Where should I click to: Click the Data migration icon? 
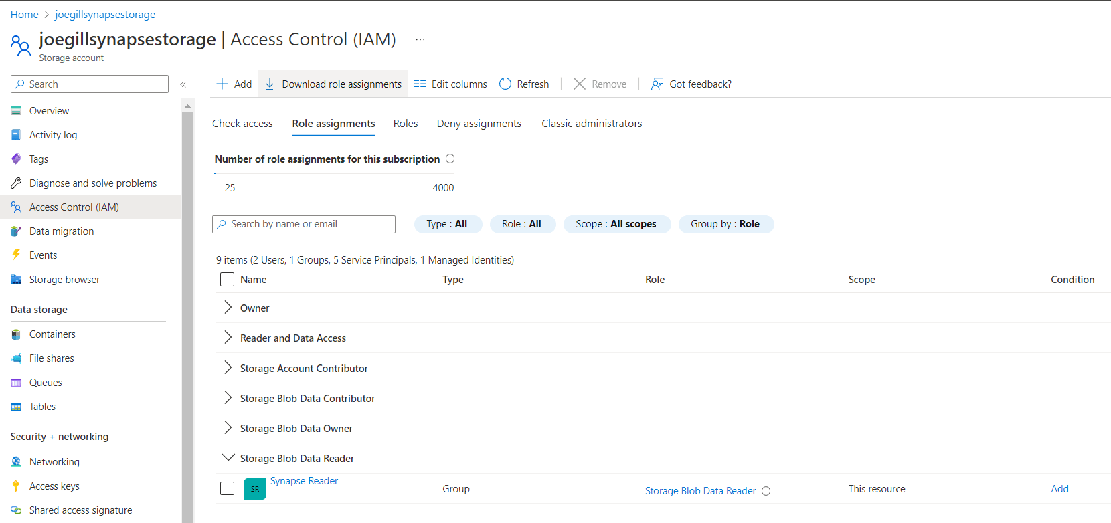[16, 231]
